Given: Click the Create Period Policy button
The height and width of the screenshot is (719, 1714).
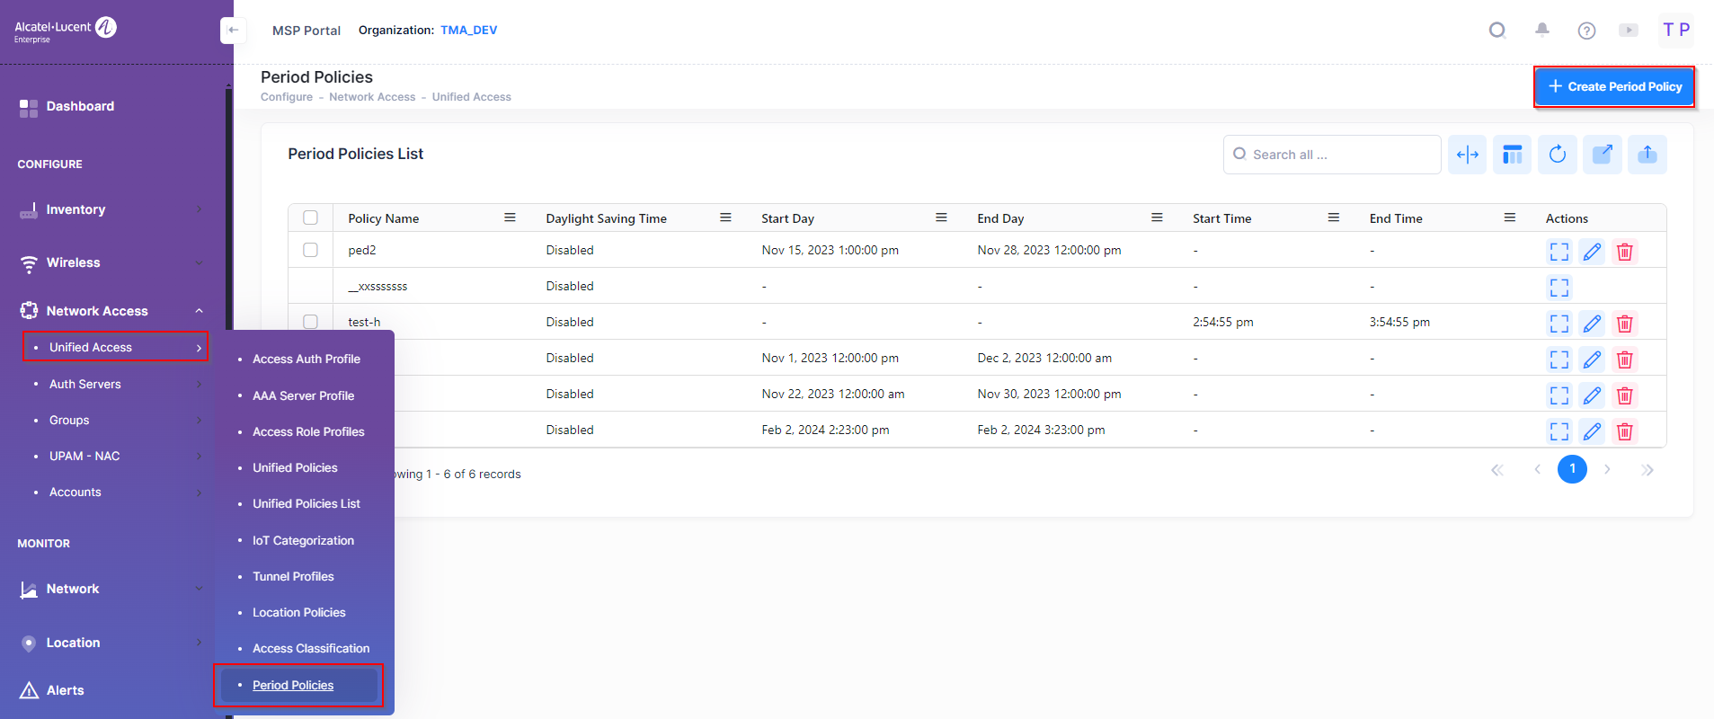Looking at the screenshot, I should (1614, 86).
